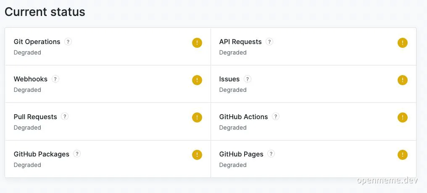Select the GitHub Packages component label
Viewport: 427px width, 193px height.
[x=41, y=154]
